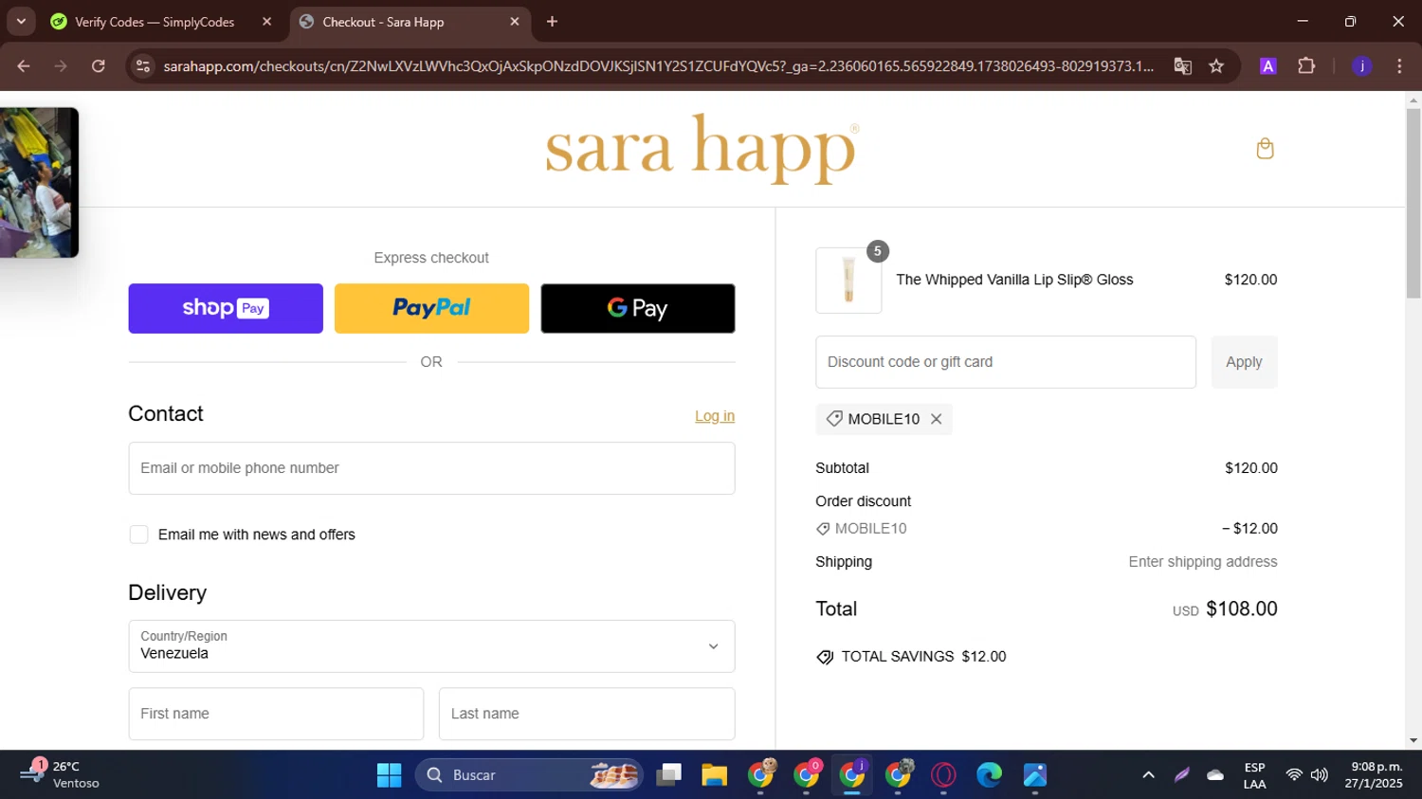Show hidden system tray icons
This screenshot has width=1422, height=799.
pyautogui.click(x=1148, y=775)
